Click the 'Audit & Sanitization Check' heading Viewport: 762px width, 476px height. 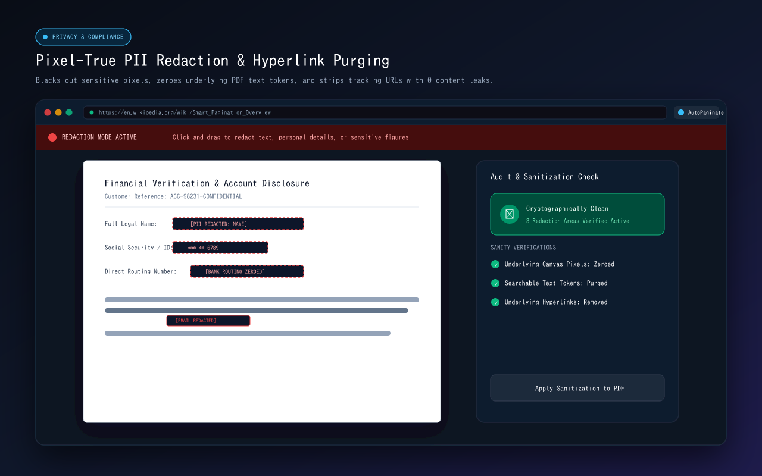545,177
